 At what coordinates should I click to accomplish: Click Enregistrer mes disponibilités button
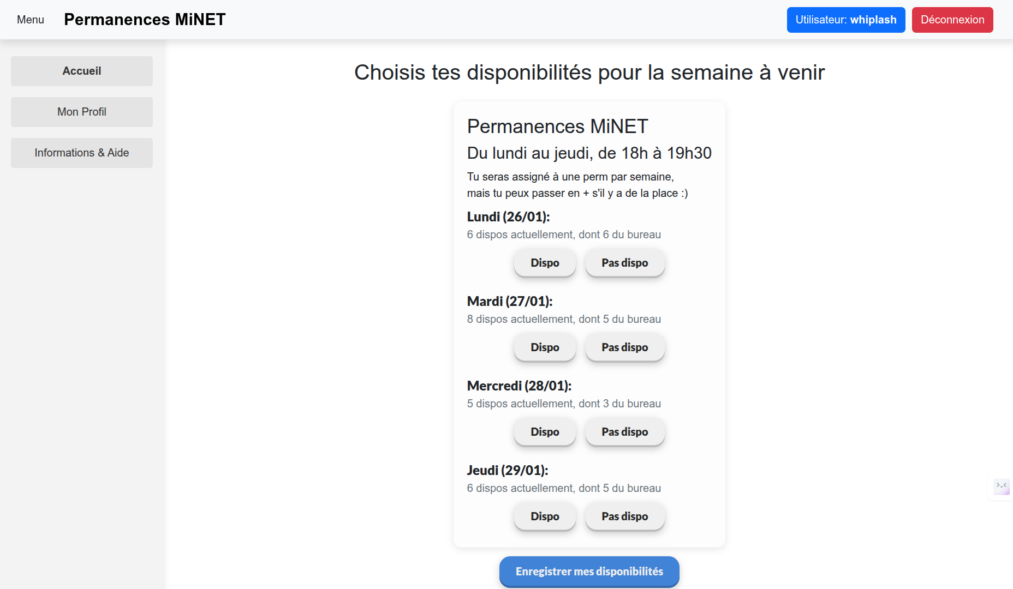(x=589, y=572)
